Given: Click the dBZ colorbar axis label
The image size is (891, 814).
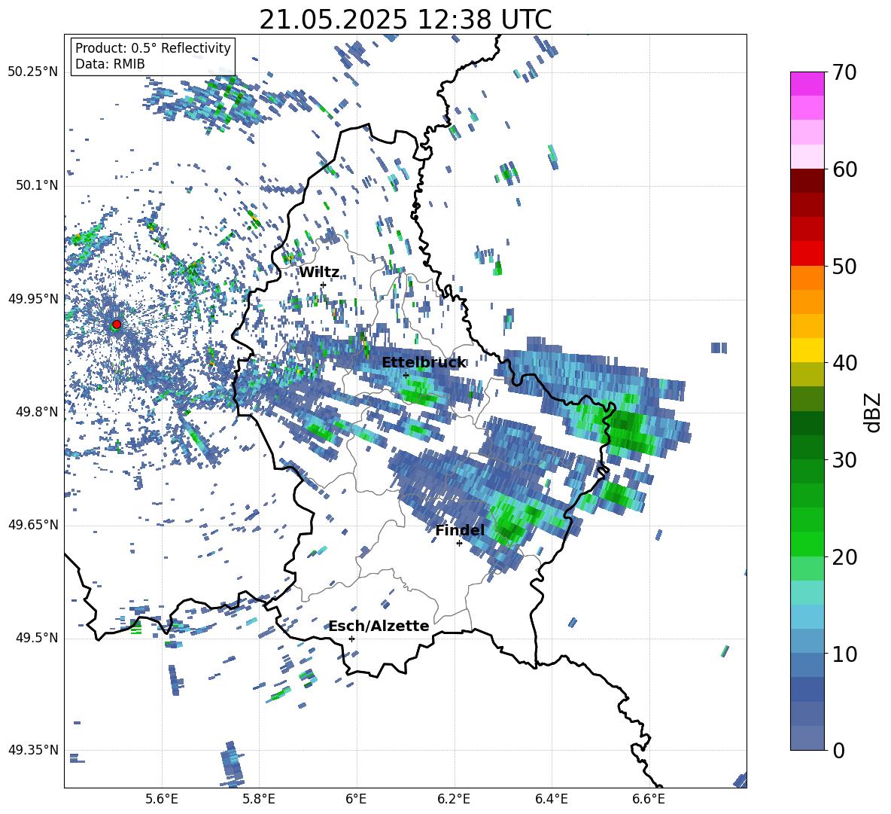Looking at the screenshot, I should (x=873, y=412).
